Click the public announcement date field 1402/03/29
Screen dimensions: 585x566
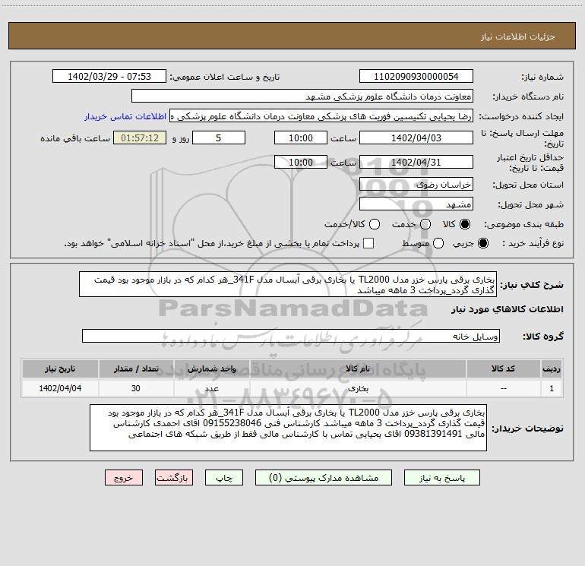click(109, 77)
